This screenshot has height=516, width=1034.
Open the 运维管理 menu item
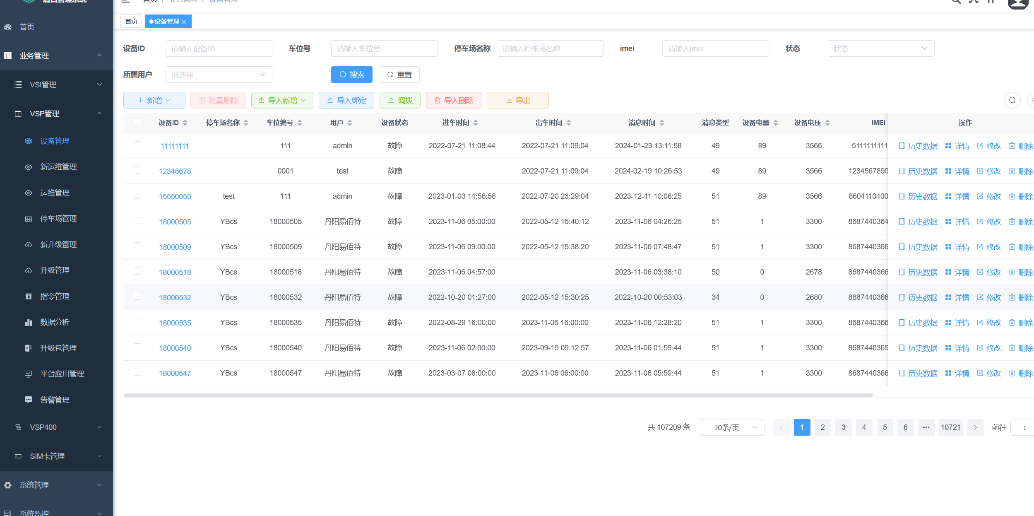[x=56, y=193]
